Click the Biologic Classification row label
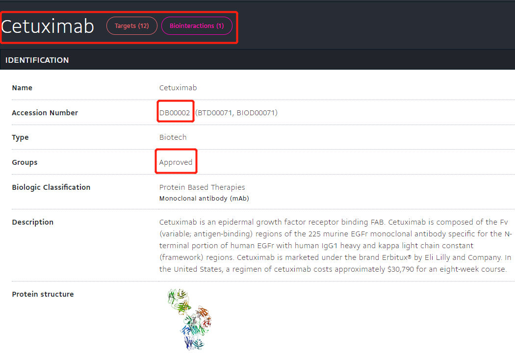 (x=51, y=187)
